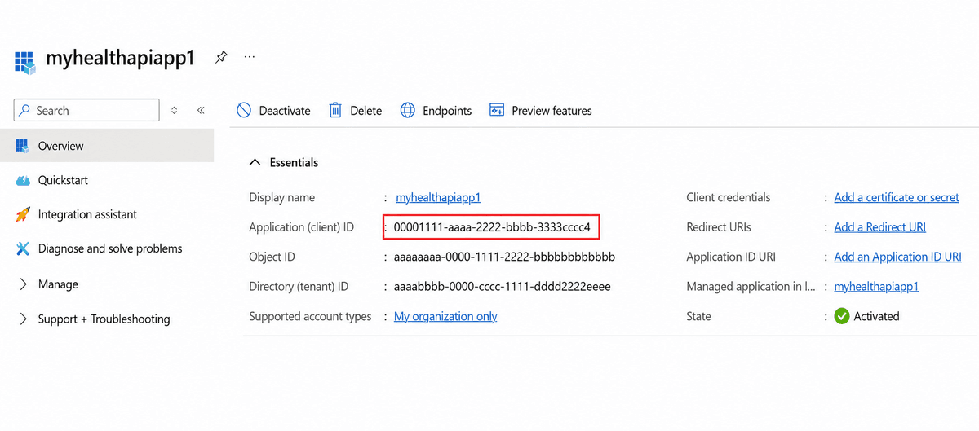Image resolution: width=979 pixels, height=431 pixels.
Task: Collapse the sidebar with double chevron
Action: pos(201,110)
